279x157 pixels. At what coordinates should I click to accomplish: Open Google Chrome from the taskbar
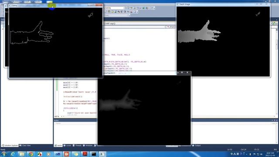pyautogui.click(x=31, y=154)
